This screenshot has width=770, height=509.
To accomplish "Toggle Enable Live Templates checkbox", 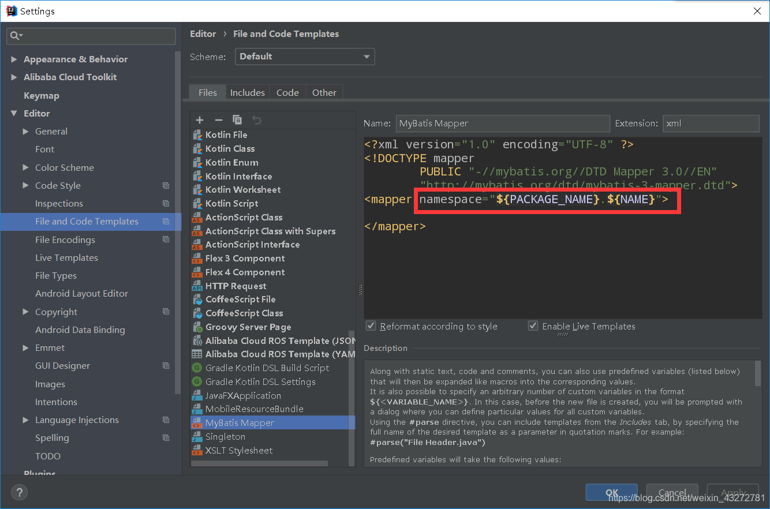I will click(x=533, y=326).
